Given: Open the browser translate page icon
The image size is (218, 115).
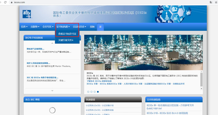Looking at the screenshot, I should coord(211,2).
